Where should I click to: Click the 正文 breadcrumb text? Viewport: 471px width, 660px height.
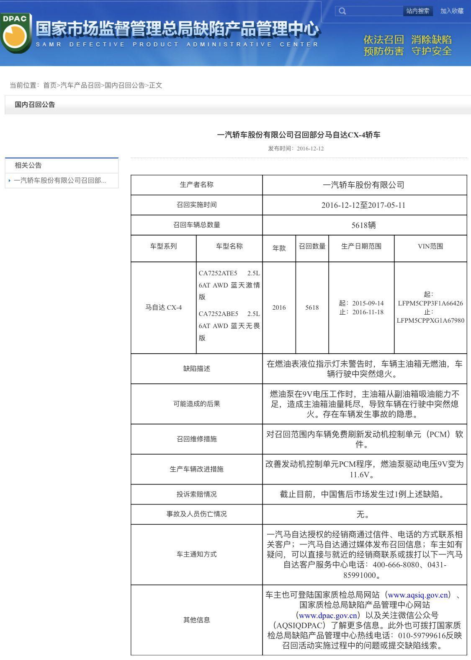[x=155, y=85]
